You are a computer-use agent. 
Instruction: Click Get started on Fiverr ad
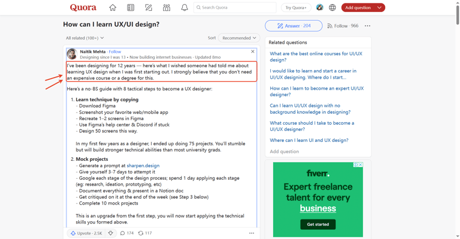pyautogui.click(x=318, y=224)
